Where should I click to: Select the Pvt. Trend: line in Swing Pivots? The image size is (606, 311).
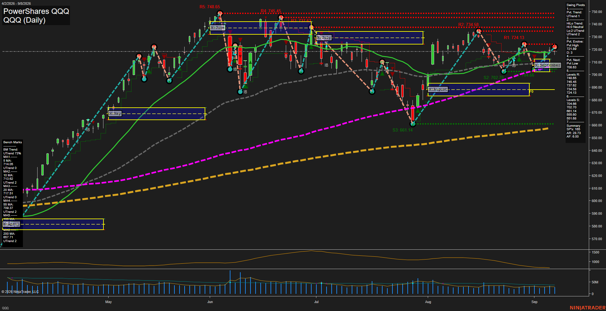click(x=574, y=12)
